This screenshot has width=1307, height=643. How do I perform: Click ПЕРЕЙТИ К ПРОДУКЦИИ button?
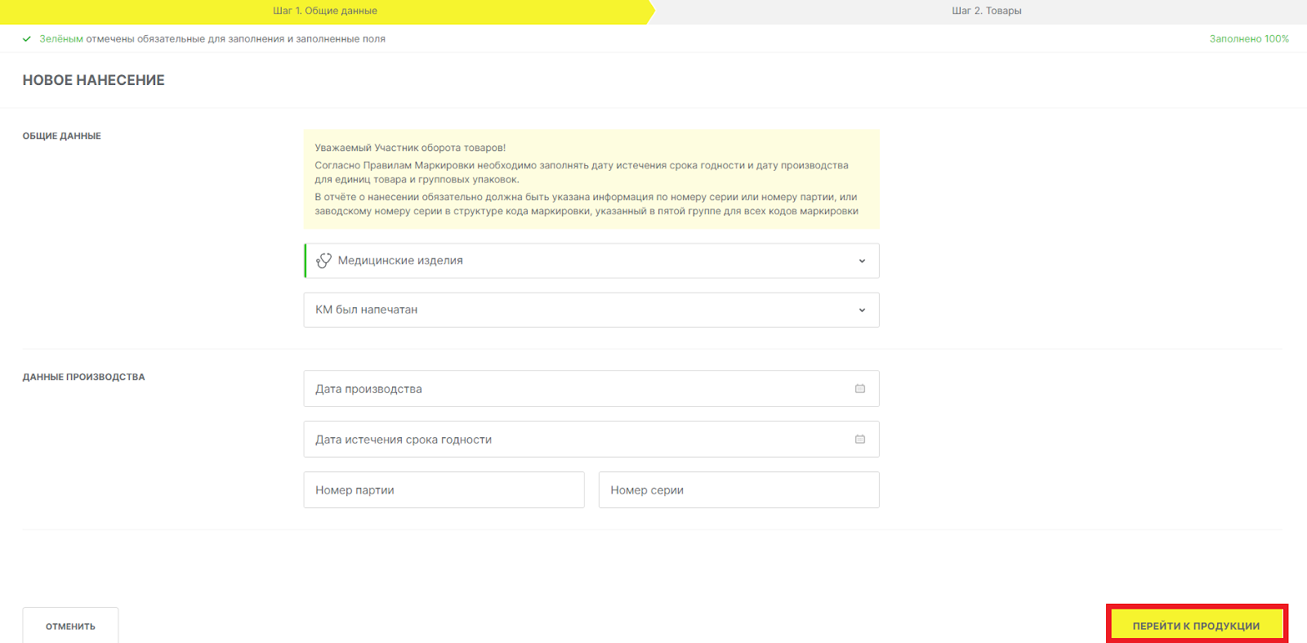[x=1196, y=626]
